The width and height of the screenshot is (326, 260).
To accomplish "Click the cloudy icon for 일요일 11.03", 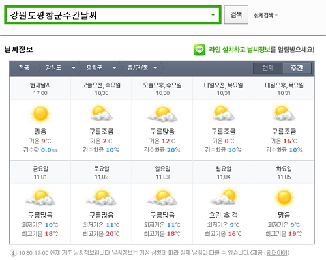I will 162,197.
